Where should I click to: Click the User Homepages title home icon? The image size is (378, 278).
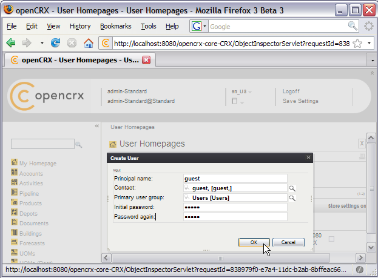click(113, 144)
